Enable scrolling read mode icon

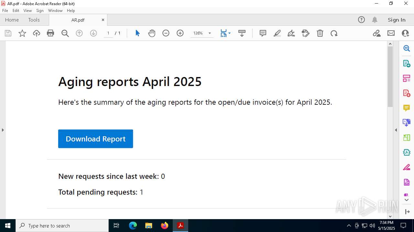pos(242,33)
